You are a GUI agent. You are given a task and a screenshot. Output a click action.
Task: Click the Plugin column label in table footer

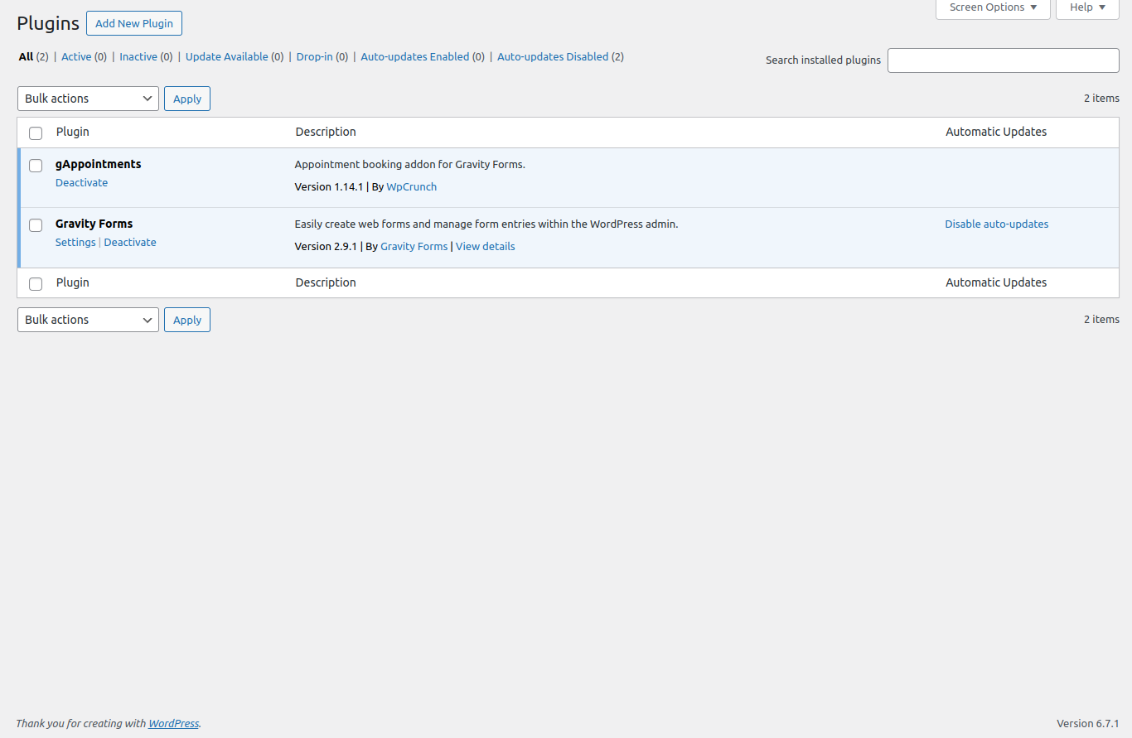[x=73, y=282]
